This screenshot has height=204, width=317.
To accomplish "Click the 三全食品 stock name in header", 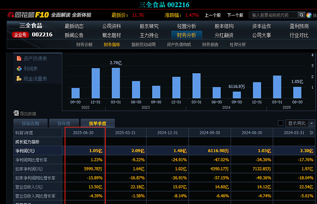I will 31,26.
